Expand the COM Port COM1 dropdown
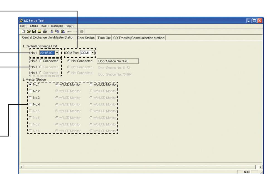Viewport: 269px width, 174px height. (x=92, y=53)
